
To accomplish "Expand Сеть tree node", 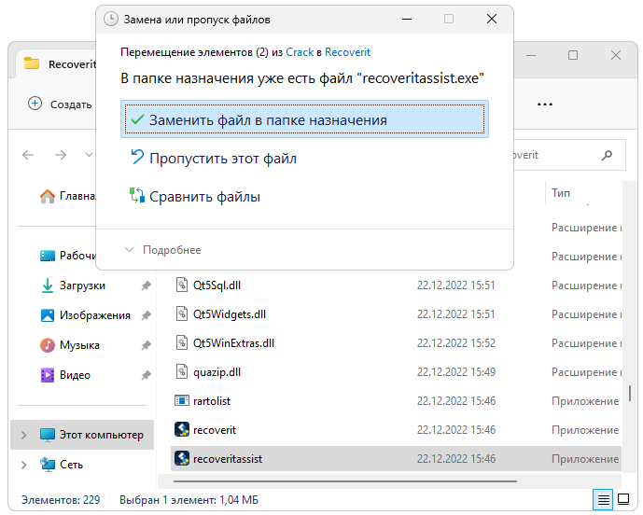I will click(x=23, y=465).
